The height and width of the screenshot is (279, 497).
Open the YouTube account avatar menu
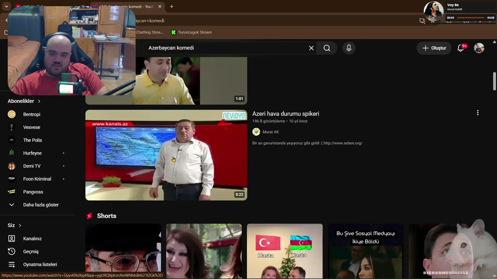(479, 48)
